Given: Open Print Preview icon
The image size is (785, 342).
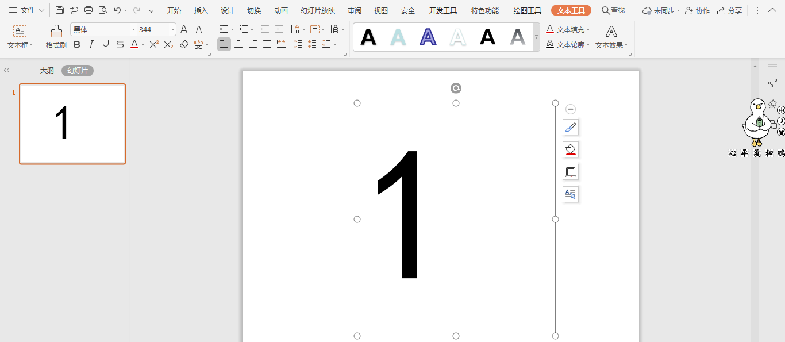Looking at the screenshot, I should (103, 10).
